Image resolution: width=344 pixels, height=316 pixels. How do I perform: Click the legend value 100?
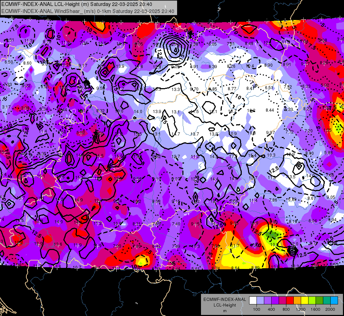257,309
